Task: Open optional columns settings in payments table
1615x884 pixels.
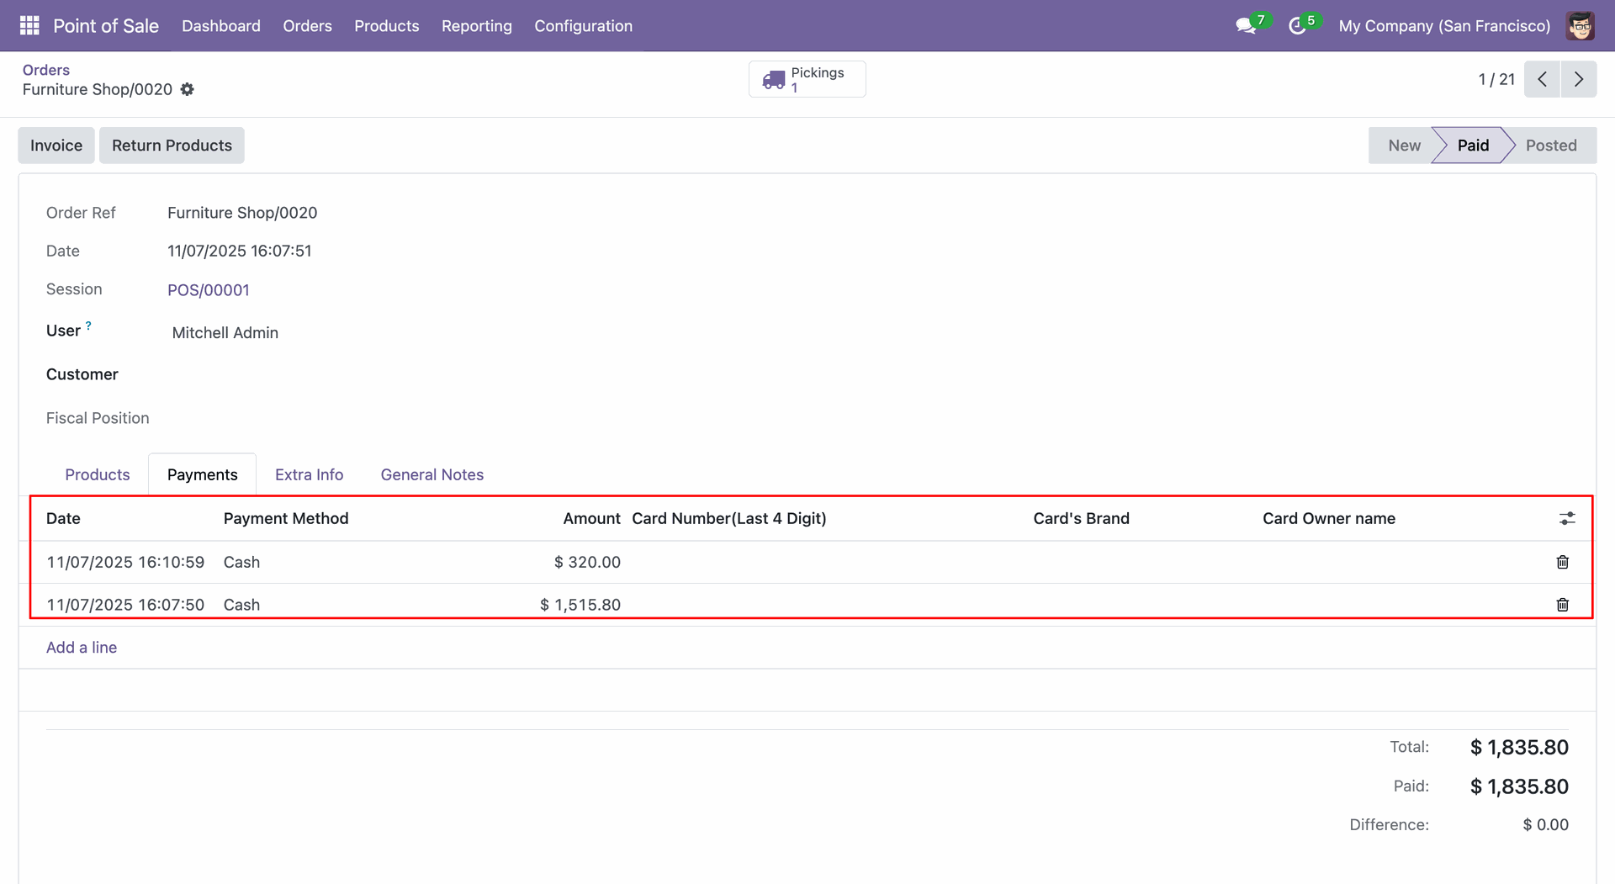Action: click(x=1566, y=518)
